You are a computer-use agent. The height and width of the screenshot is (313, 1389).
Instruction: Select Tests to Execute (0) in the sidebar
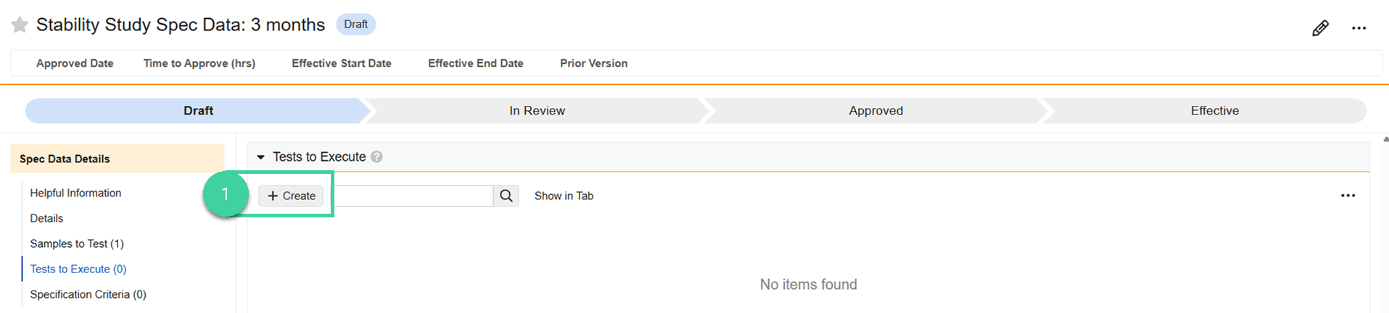[x=78, y=269]
